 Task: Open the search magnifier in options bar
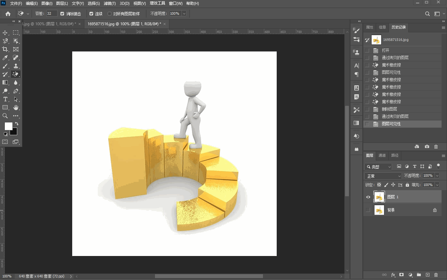427,14
